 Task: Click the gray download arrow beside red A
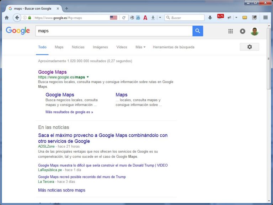[x=153, y=17]
